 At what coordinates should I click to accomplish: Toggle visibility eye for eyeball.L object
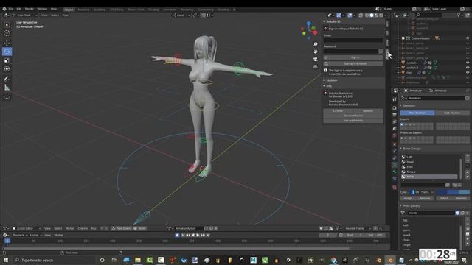pos(468,63)
